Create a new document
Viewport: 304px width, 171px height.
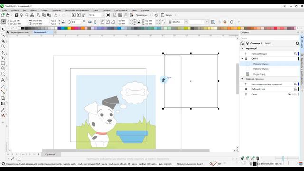[3, 15]
